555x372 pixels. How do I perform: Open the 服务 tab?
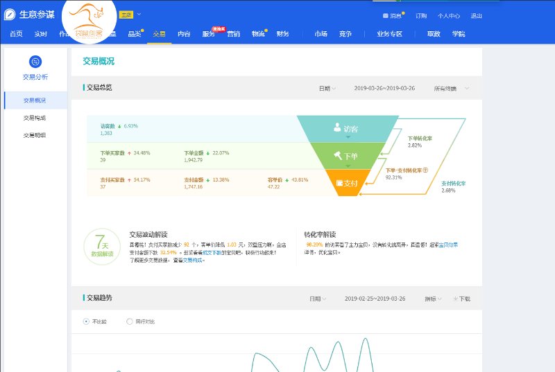[209, 34]
